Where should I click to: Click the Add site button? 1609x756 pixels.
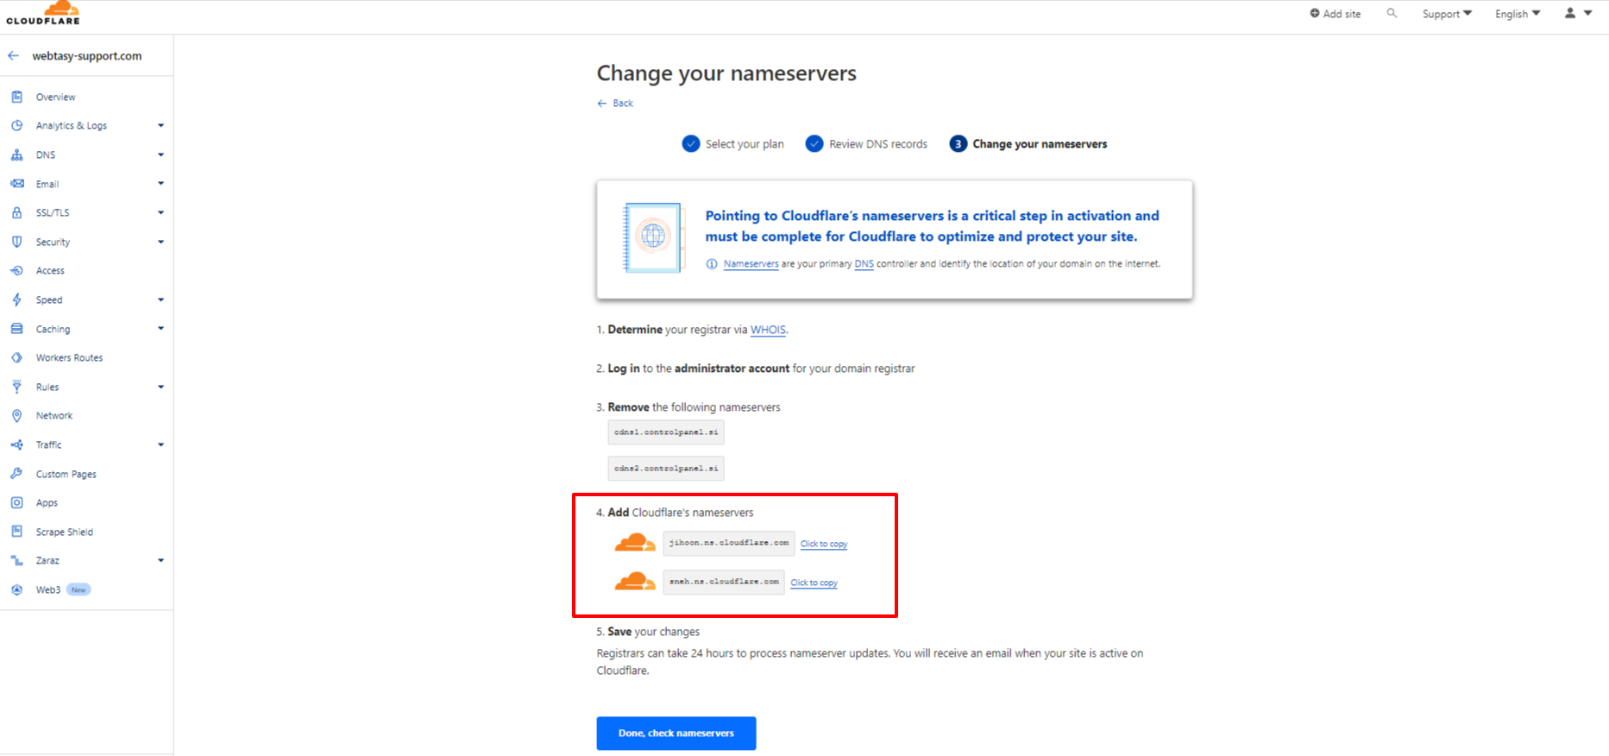pyautogui.click(x=1335, y=14)
